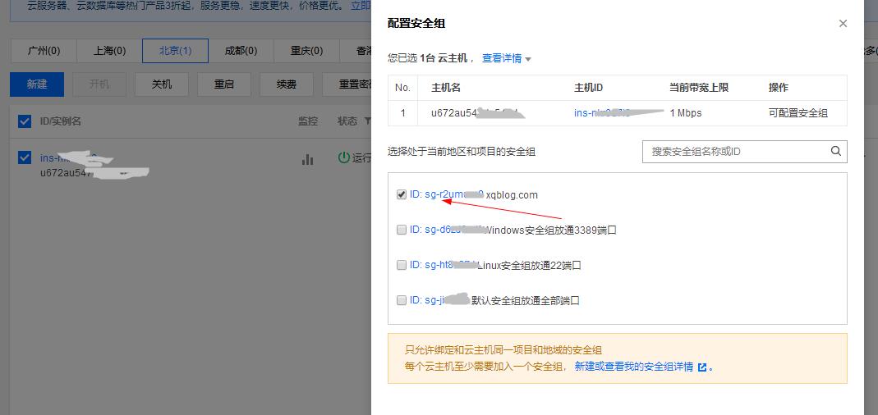Screen dimensions: 878x415
Task: Uncheck the xqblog.com security group
Action: (x=402, y=195)
